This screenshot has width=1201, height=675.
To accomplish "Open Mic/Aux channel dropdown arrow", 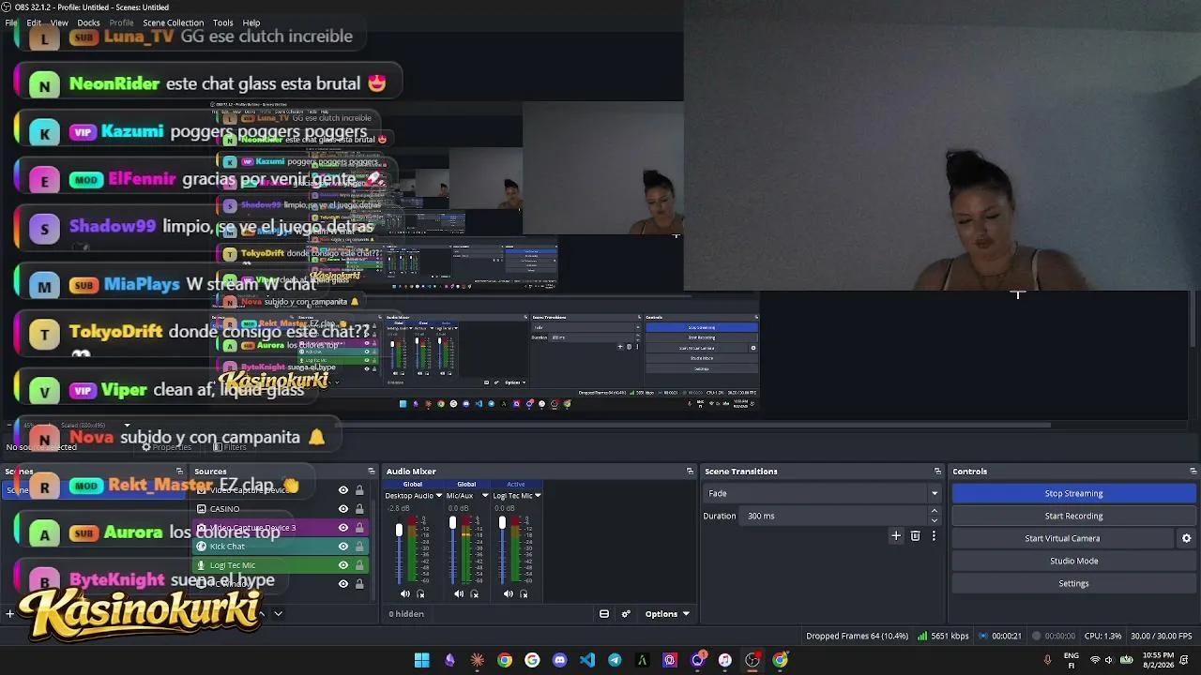I will (485, 496).
